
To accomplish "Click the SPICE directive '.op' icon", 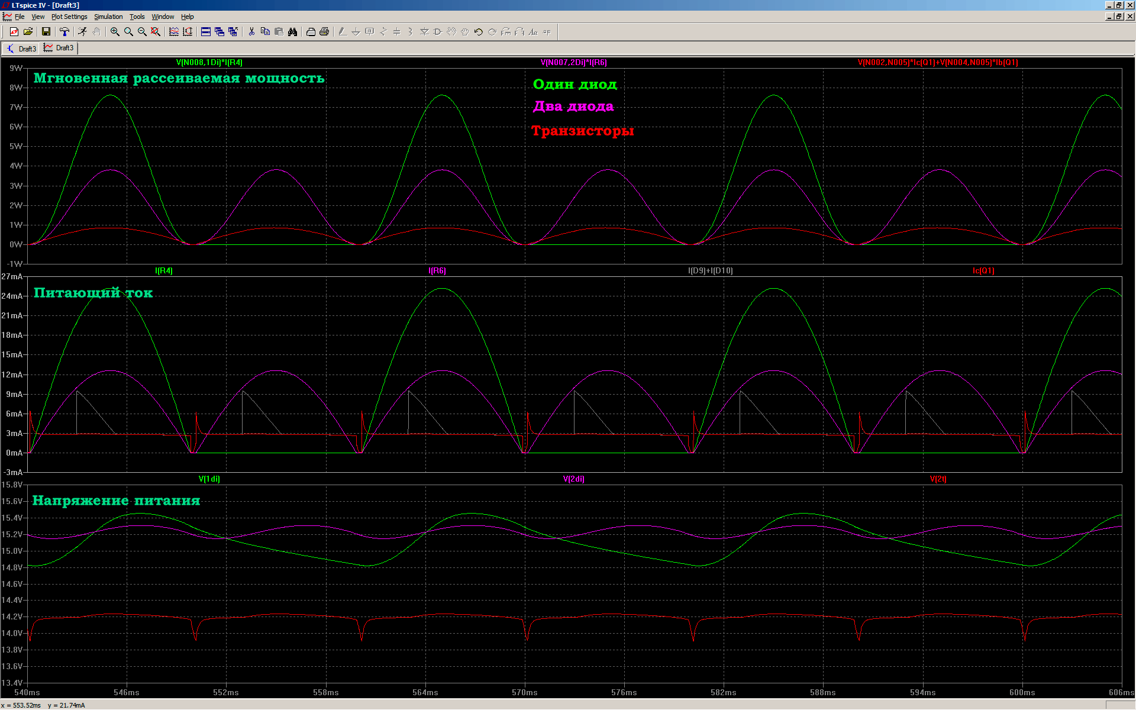I will [547, 32].
